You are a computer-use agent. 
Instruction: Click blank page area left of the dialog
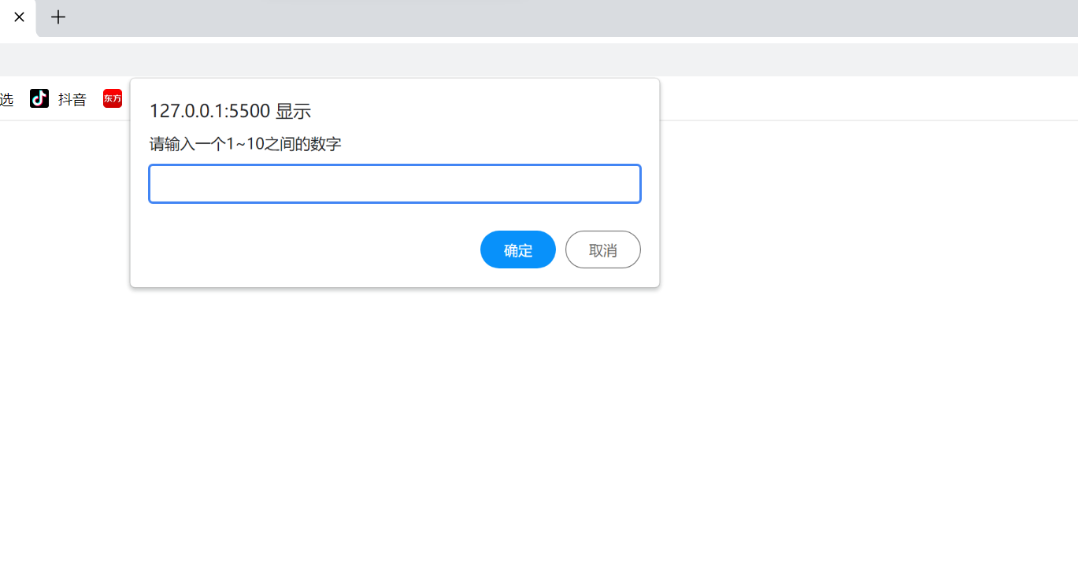point(63,315)
